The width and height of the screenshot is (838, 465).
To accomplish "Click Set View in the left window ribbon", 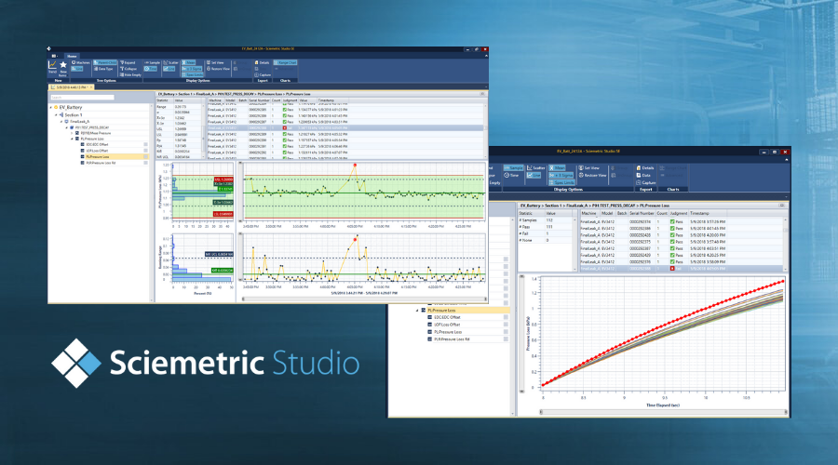I will click(x=219, y=62).
